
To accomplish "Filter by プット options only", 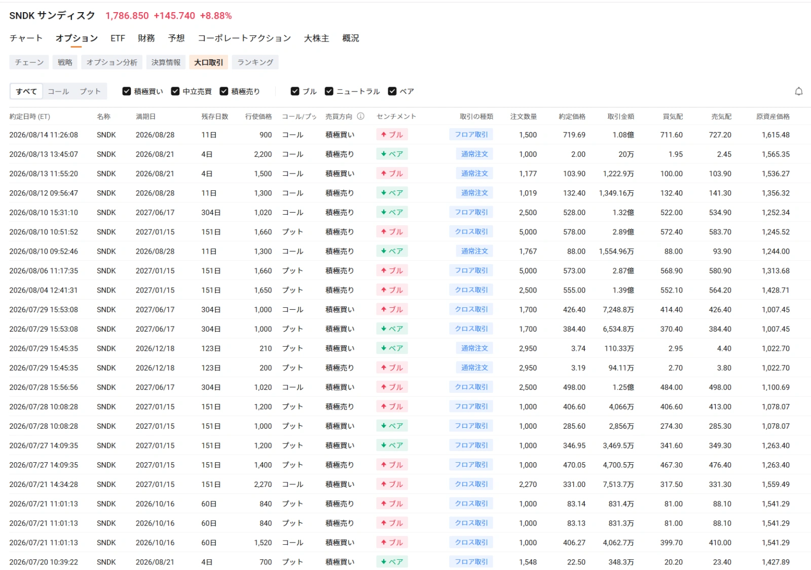I will click(90, 91).
